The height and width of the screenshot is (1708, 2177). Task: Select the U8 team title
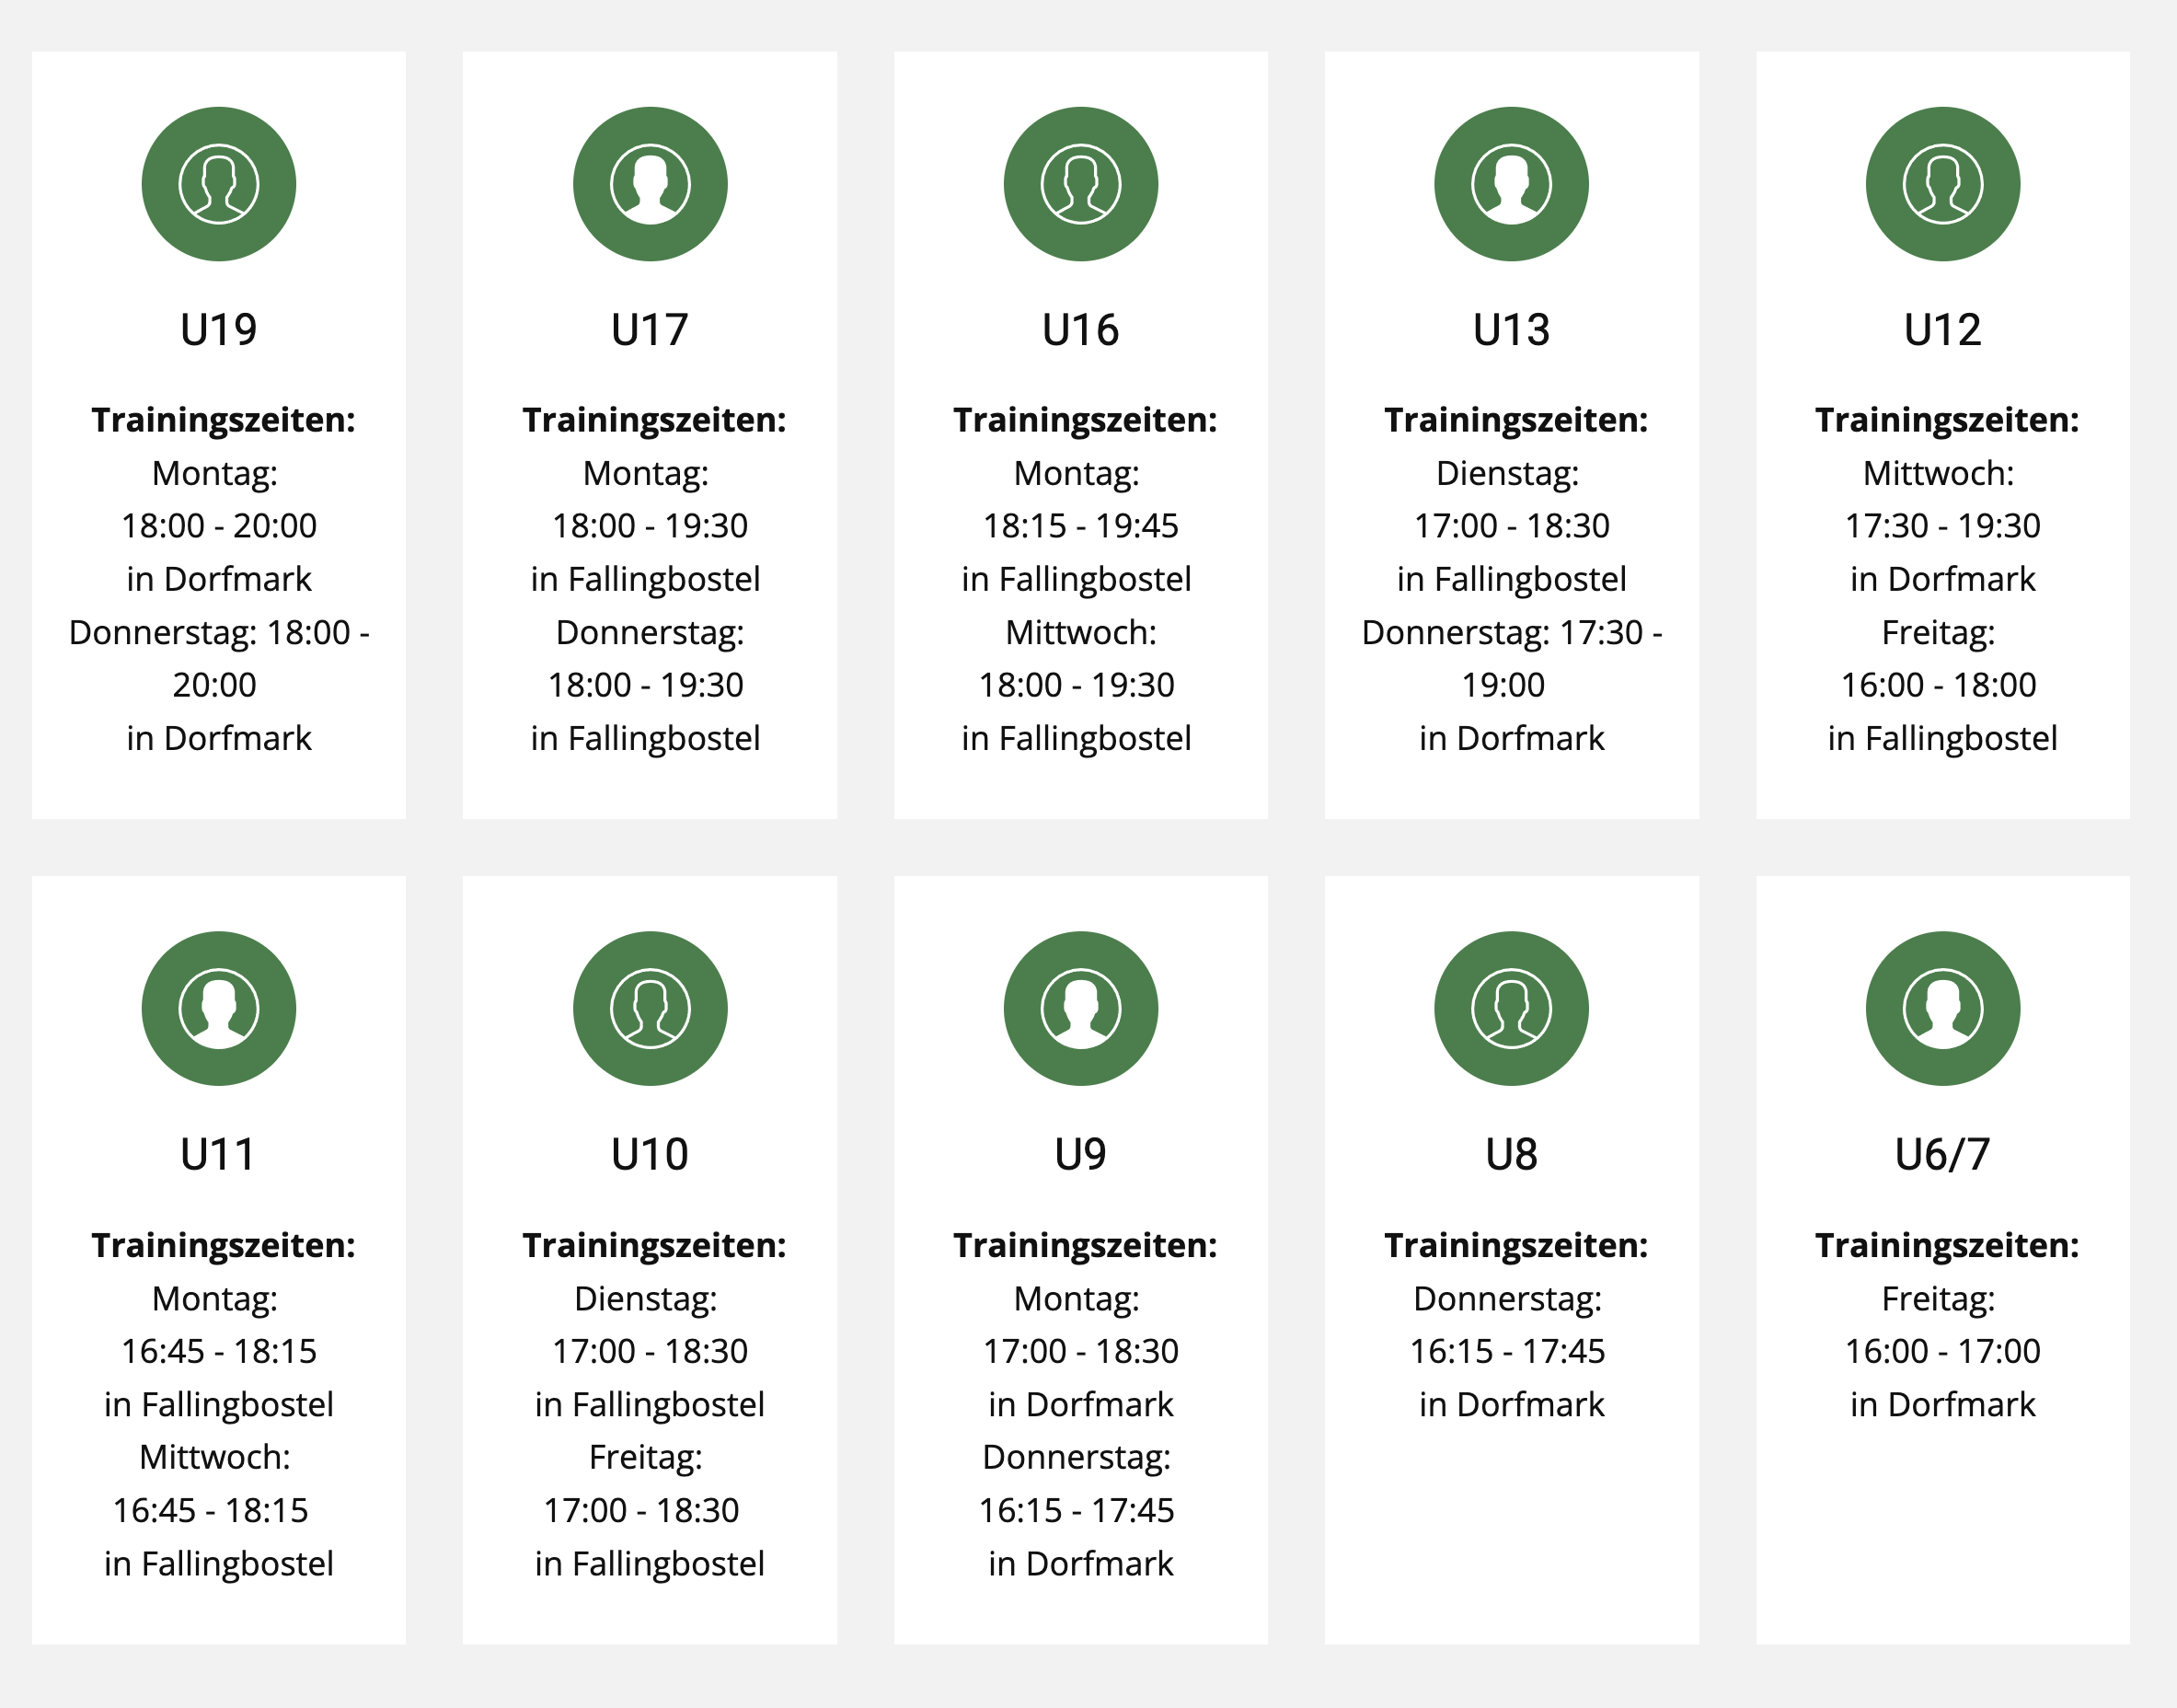click(1511, 1155)
